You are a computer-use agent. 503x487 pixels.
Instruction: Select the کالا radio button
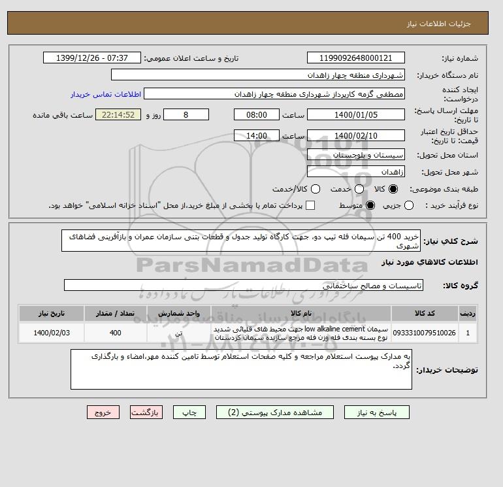pos(393,189)
